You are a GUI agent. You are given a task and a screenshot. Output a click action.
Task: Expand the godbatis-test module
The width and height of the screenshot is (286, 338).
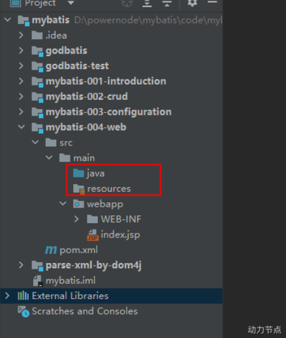point(21,66)
